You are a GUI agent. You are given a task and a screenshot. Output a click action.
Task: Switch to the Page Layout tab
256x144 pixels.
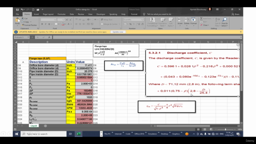48,14
